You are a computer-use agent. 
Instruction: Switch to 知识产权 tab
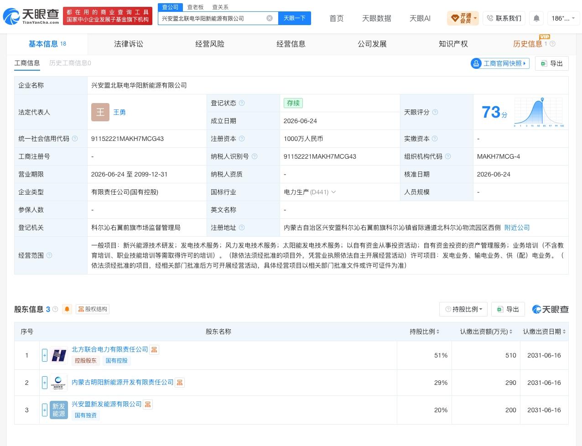pyautogui.click(x=453, y=44)
